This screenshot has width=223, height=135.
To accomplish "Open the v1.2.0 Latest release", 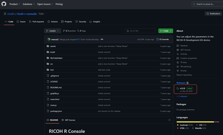I will tap(185, 90).
